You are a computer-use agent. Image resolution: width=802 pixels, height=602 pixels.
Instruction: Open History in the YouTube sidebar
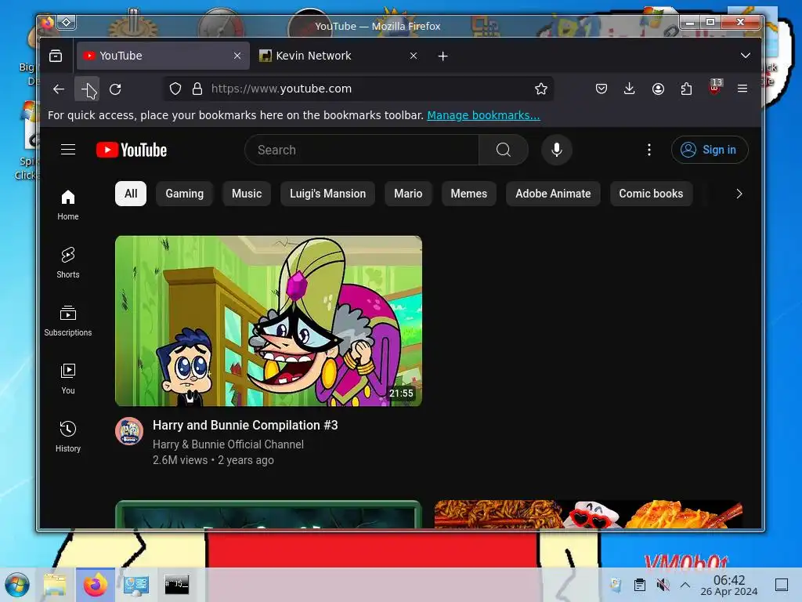pyautogui.click(x=68, y=436)
